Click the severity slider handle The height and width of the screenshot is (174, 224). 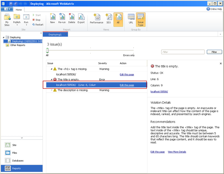pos(47,51)
